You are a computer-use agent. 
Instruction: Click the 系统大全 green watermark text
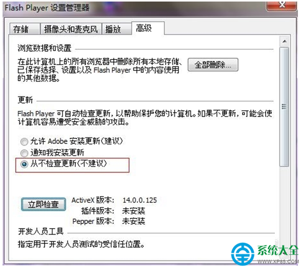click(277, 250)
